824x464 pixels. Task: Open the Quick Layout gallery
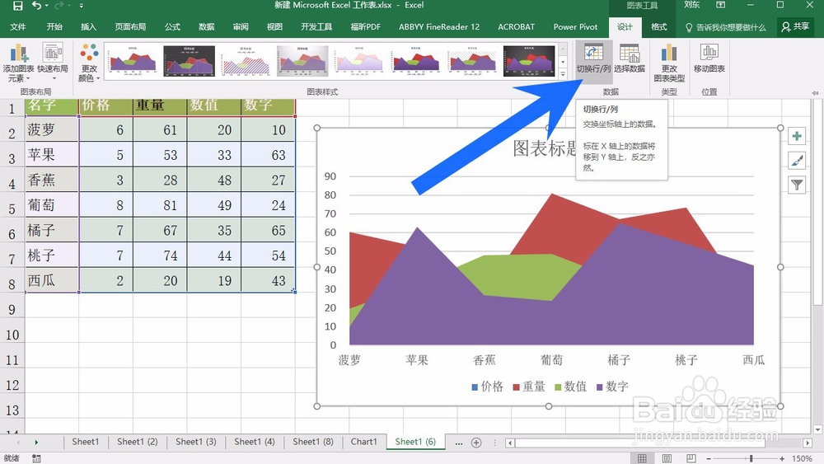coord(53,63)
